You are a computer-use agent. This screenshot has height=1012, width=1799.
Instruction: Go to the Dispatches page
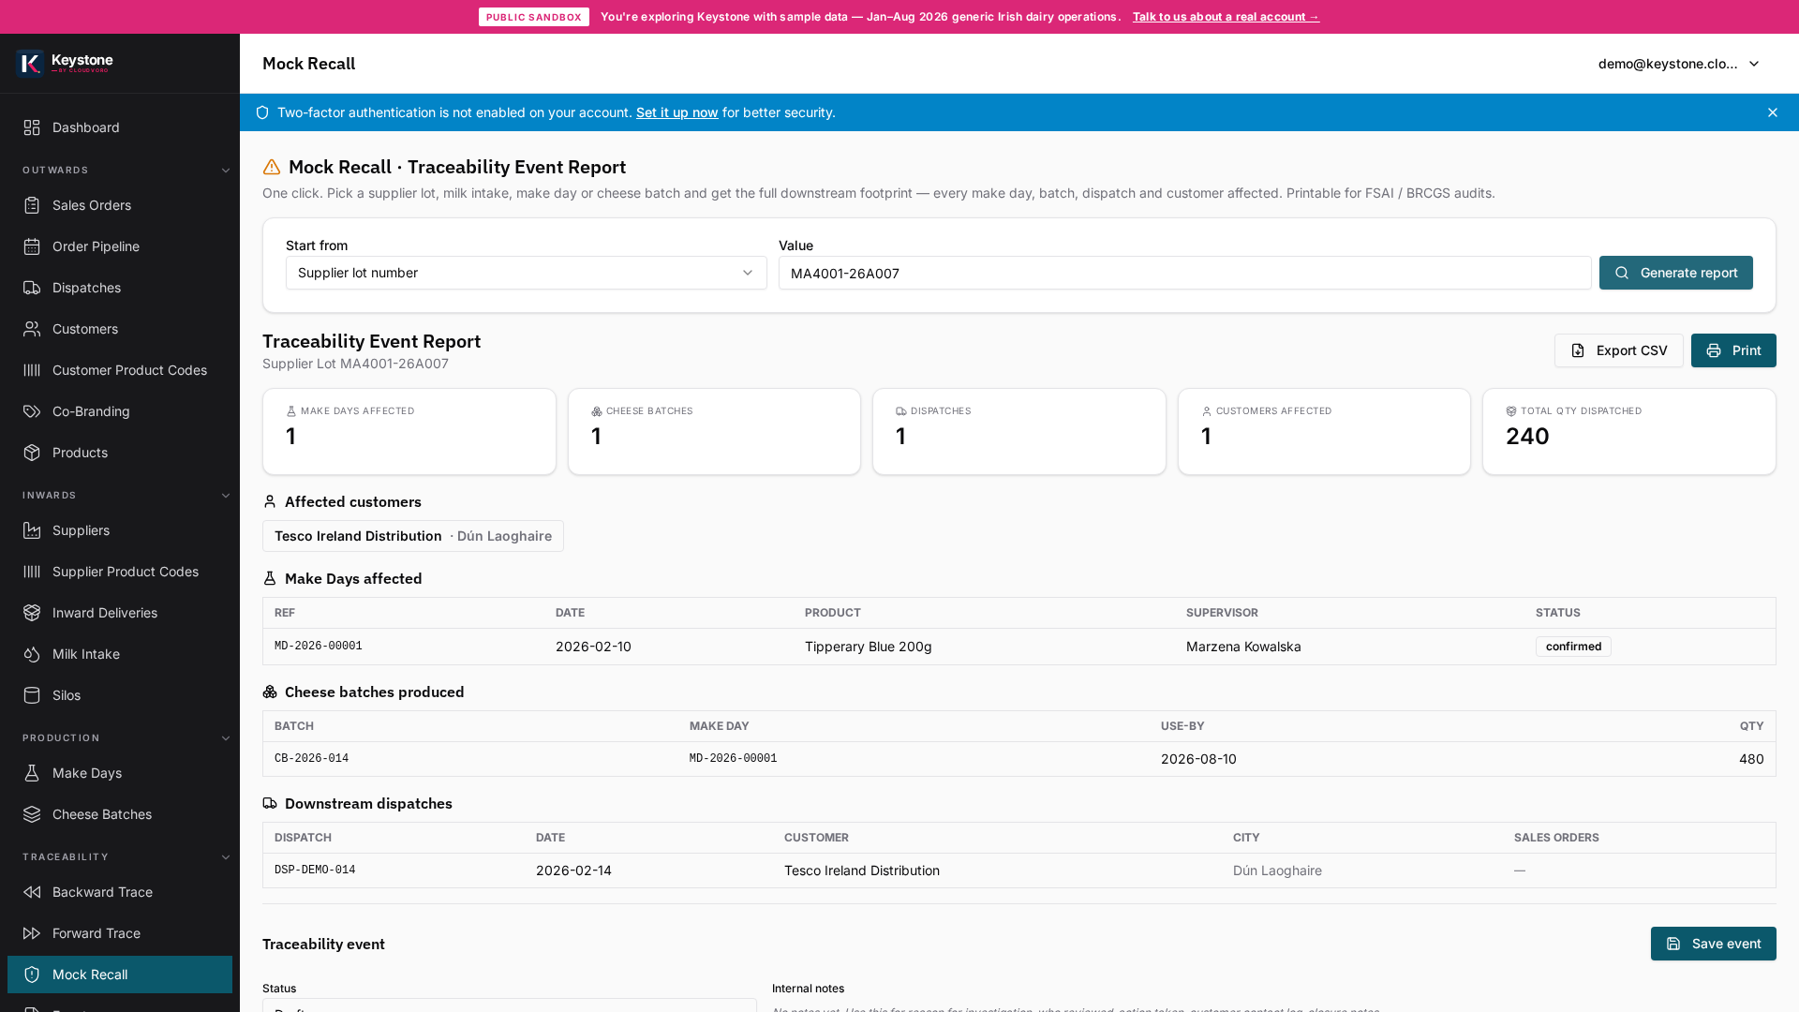[120, 288]
